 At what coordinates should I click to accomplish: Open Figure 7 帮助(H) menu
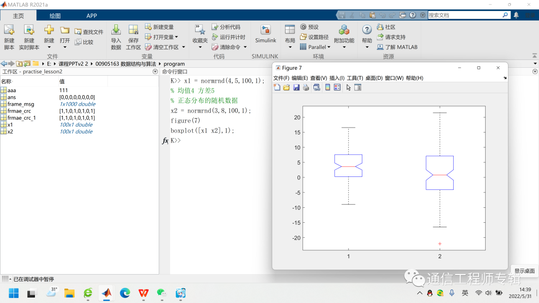click(x=414, y=78)
